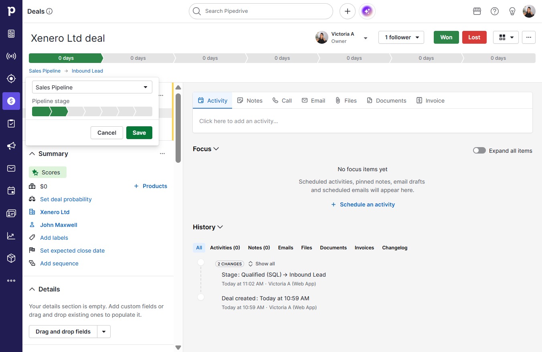Switch to the Notes tab
542x352 pixels.
250,101
